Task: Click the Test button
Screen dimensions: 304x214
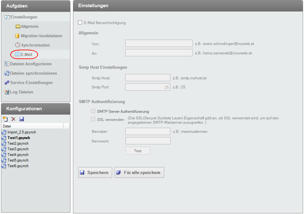Action: [x=137, y=150]
